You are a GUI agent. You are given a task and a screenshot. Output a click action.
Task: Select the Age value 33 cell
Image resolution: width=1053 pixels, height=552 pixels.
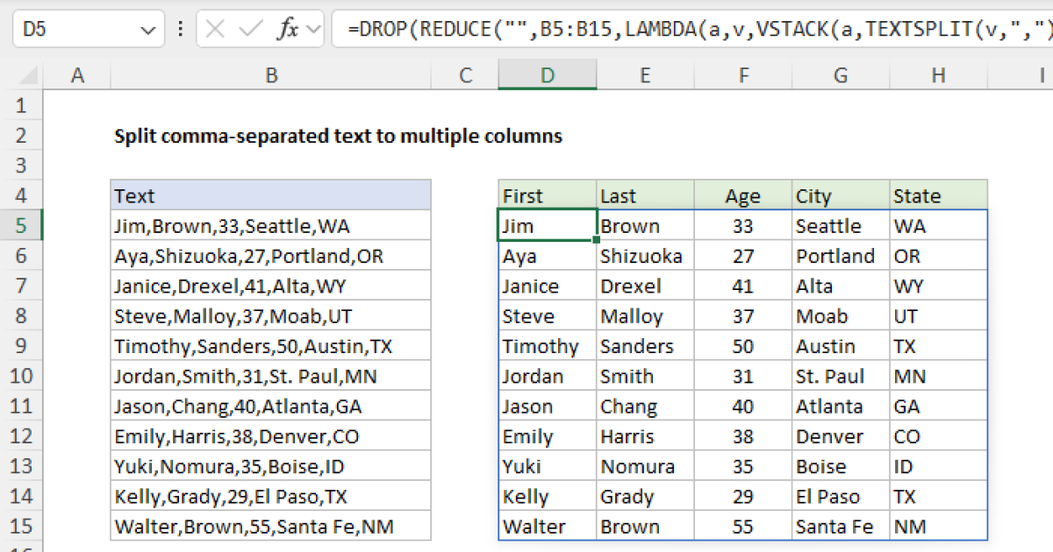click(743, 225)
